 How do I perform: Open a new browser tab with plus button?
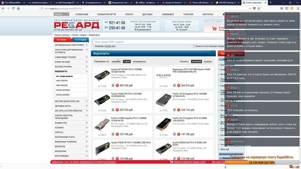click(271, 3)
